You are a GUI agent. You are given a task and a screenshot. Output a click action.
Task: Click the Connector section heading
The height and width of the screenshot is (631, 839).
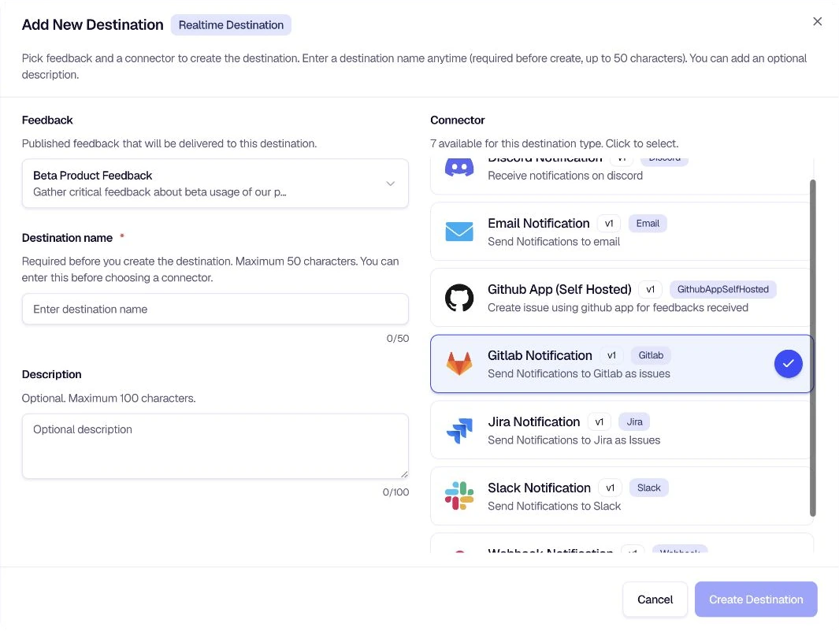coord(458,121)
